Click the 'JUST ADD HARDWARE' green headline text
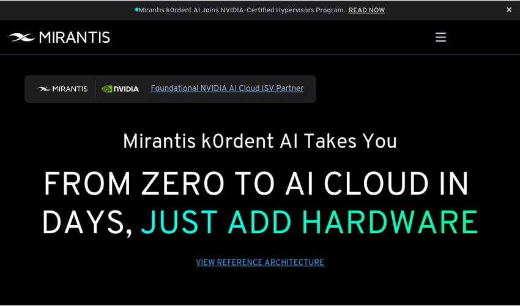Screen dimensions: 520x306 pos(310,222)
